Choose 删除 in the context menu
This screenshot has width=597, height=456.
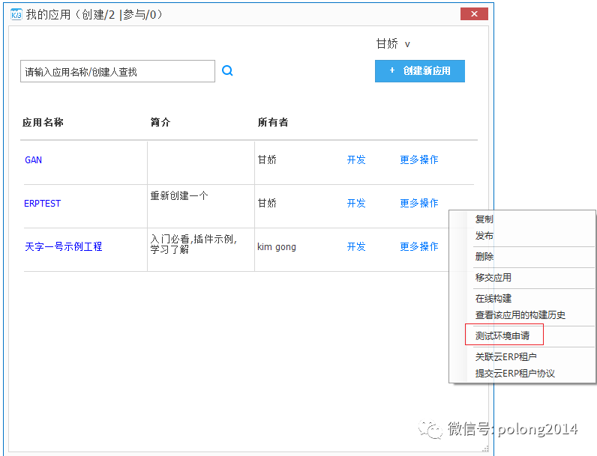click(484, 256)
